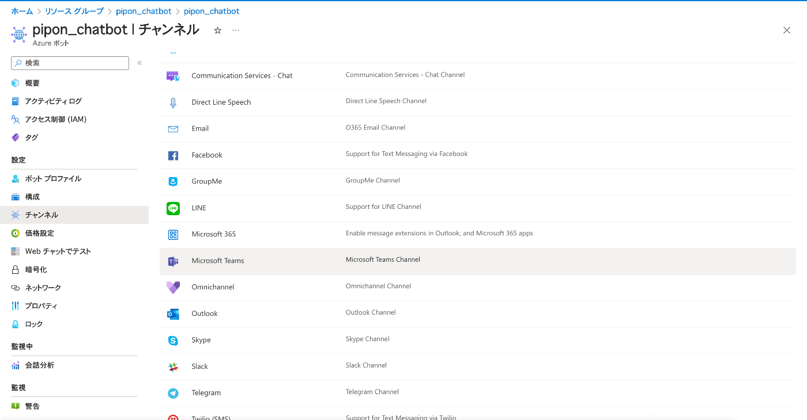Click the Email envelope icon
The image size is (807, 420).
click(x=173, y=129)
